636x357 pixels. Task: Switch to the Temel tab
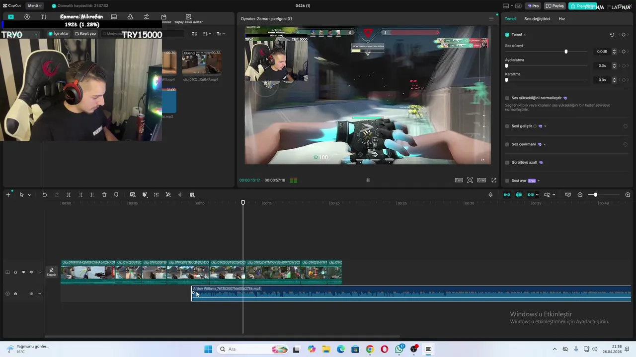[x=510, y=19]
